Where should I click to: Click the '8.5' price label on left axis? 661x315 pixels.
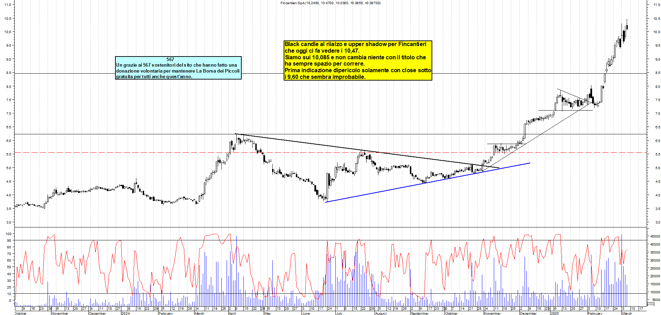coord(9,73)
